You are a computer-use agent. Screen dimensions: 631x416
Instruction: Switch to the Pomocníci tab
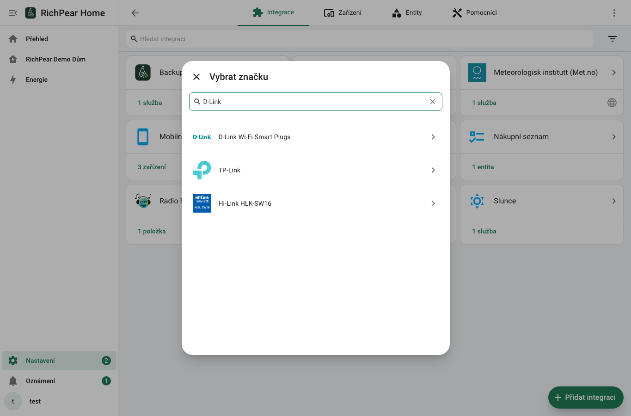point(474,12)
